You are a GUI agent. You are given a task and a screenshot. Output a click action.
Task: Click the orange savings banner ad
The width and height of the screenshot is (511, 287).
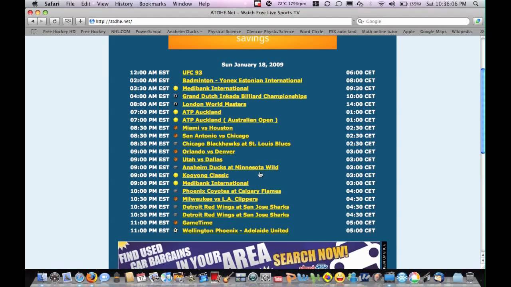click(x=252, y=42)
